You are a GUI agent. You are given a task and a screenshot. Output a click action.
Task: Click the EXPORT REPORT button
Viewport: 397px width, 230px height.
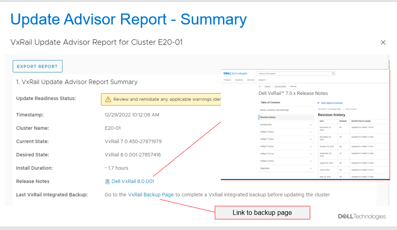37,66
